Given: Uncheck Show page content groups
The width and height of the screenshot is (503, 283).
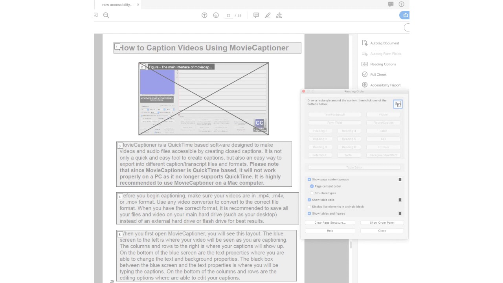Looking at the screenshot, I should [x=309, y=179].
